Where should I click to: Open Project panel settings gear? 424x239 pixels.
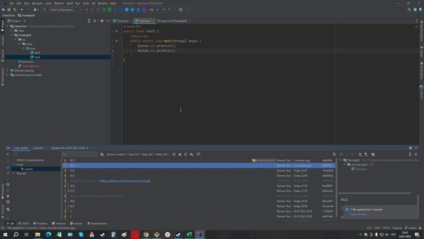click(x=102, y=21)
